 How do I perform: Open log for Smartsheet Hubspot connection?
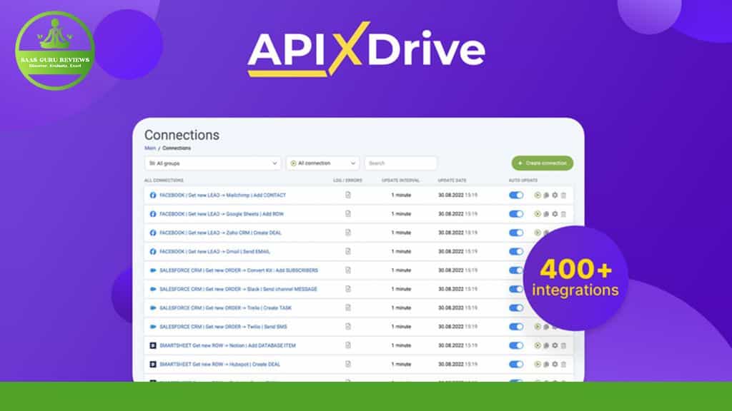pos(348,364)
